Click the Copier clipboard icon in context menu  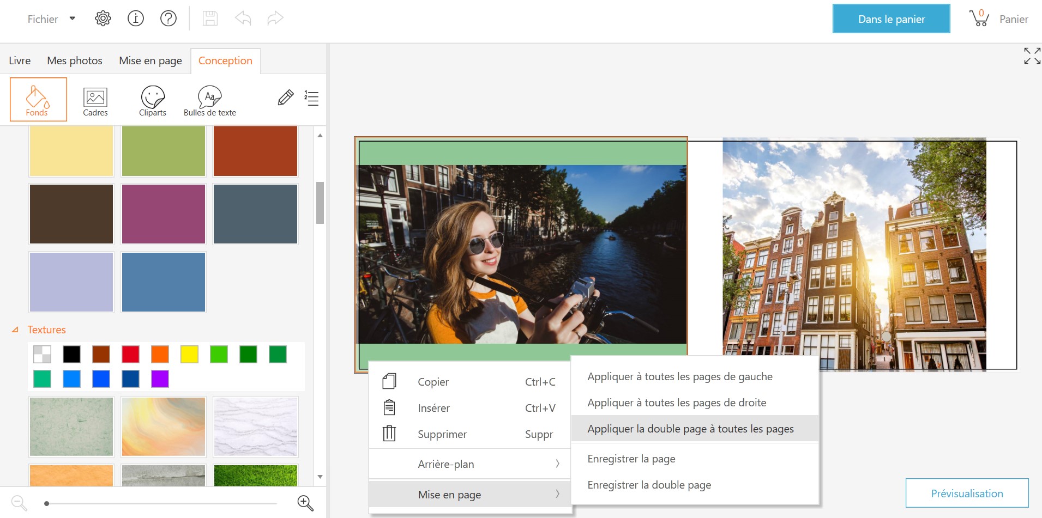(389, 381)
